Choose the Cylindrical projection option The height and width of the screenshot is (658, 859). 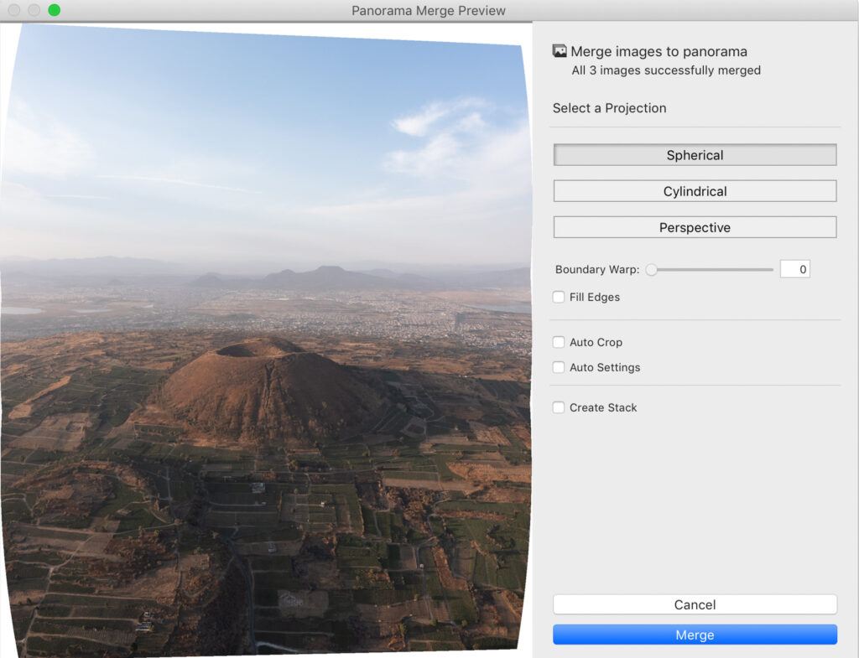[x=695, y=191]
